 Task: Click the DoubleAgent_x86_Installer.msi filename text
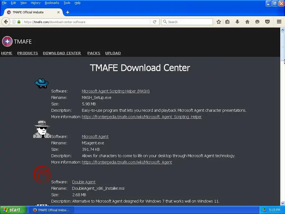(98, 189)
